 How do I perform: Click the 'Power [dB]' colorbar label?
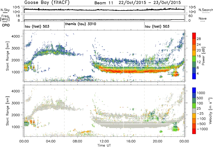[x=203, y=56]
